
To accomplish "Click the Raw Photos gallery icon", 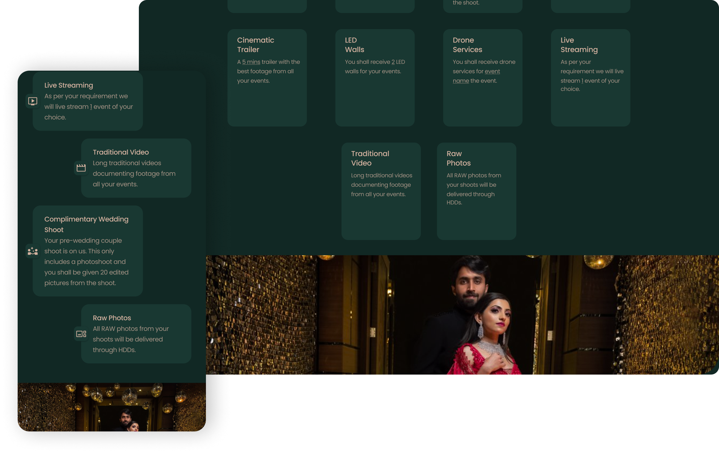I will click(81, 334).
